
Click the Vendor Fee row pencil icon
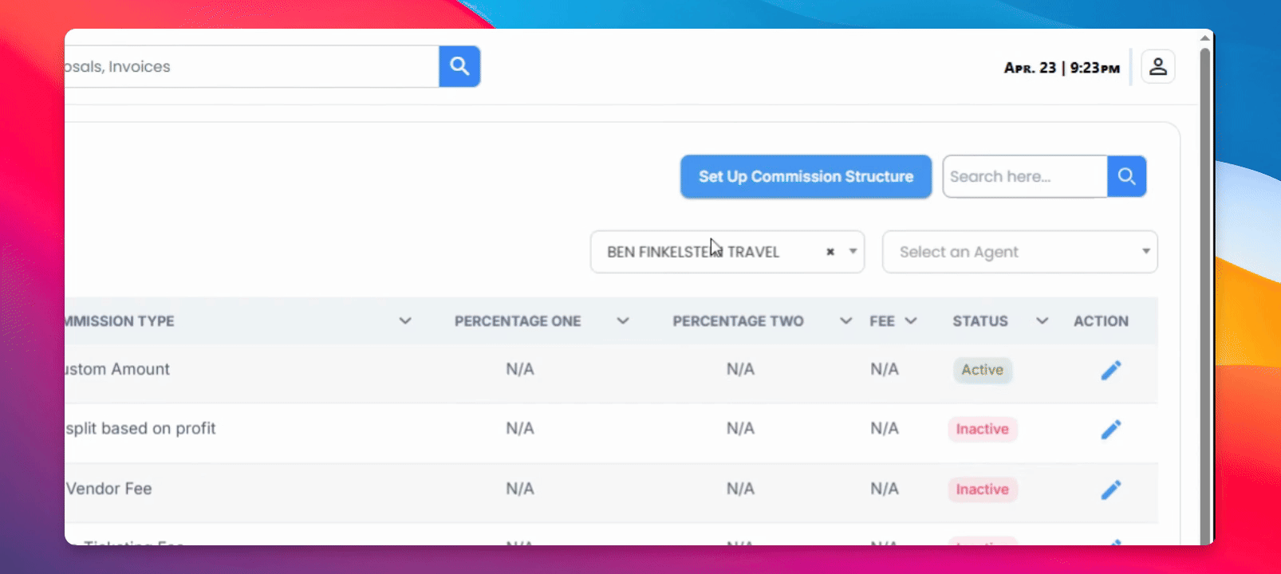point(1110,489)
